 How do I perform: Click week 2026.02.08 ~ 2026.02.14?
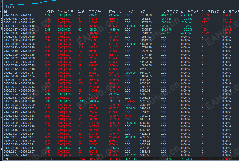(19, 148)
